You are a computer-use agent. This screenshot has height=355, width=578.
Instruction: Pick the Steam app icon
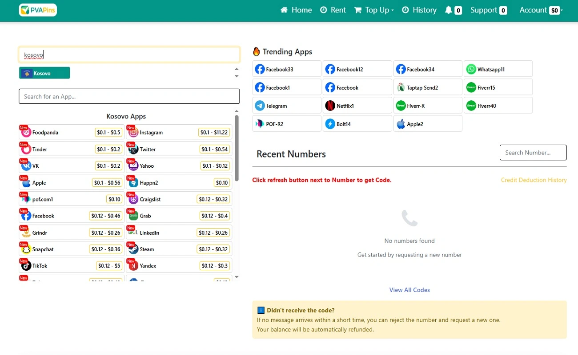[x=133, y=249]
